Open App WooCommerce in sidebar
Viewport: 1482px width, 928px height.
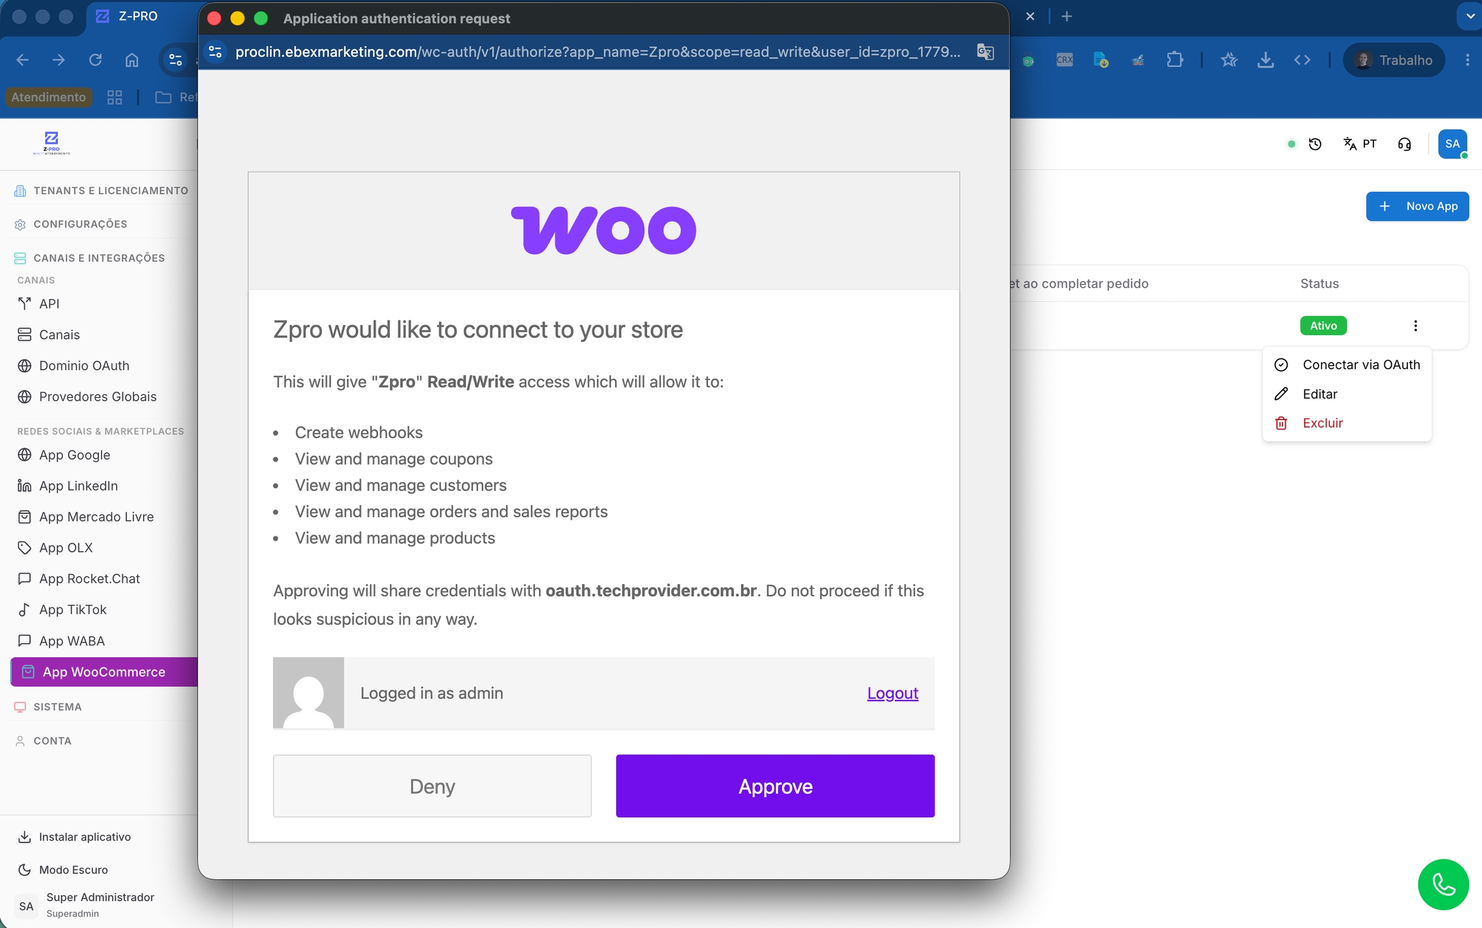pyautogui.click(x=104, y=671)
